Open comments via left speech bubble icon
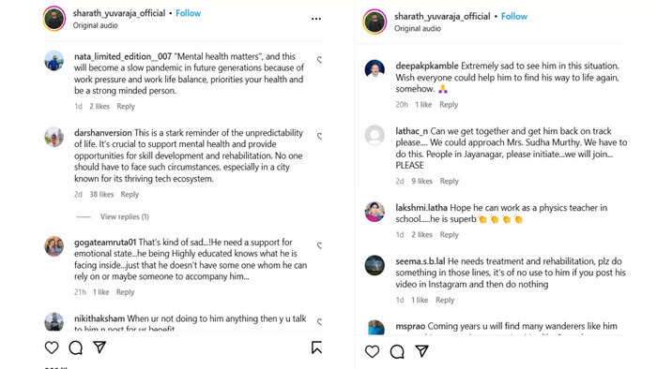The image size is (657, 369). 75,347
